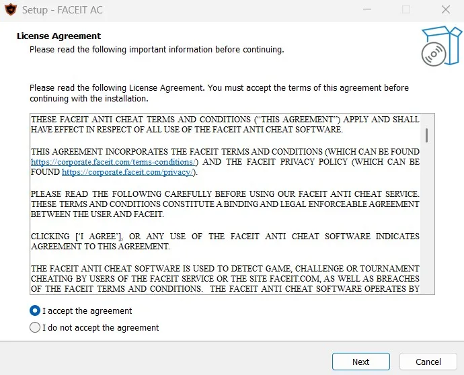Viewport: 464px width, 375px height.
Task: Click the paragraph starting 'CLICKING ['I AGREE']'
Action: click(x=225, y=241)
